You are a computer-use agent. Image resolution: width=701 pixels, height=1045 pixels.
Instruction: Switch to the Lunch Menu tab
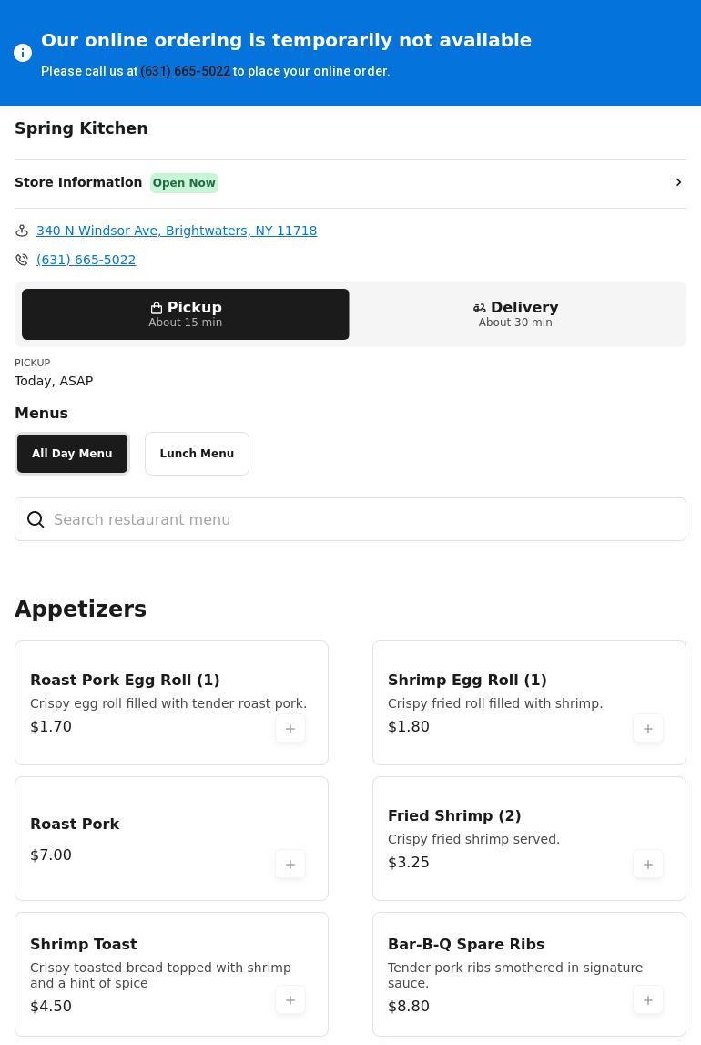(x=197, y=454)
